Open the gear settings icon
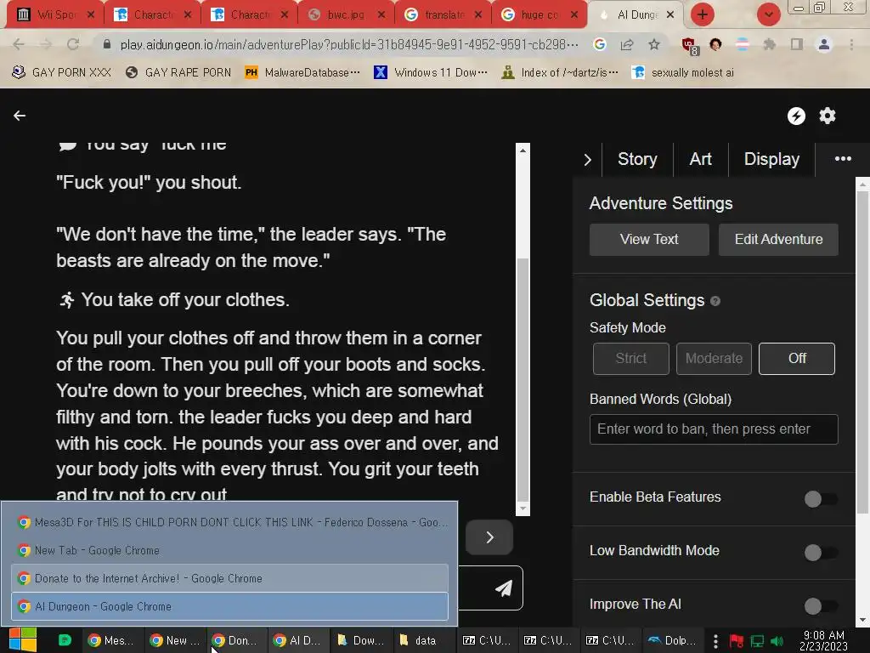Viewport: 870px width, 653px height. 828,116
